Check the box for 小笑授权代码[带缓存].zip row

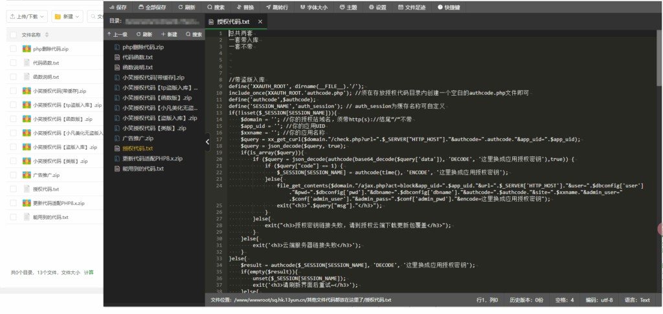tap(14, 90)
